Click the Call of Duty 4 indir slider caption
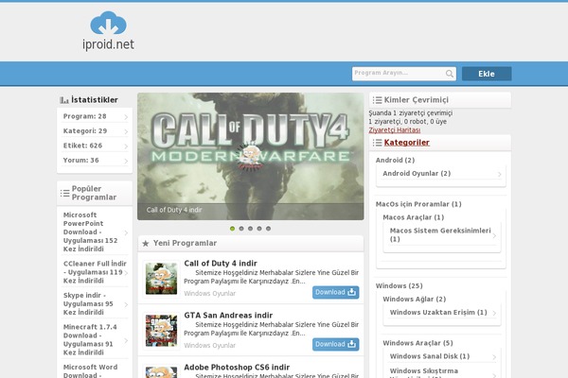The width and height of the screenshot is (568, 378). [174, 210]
